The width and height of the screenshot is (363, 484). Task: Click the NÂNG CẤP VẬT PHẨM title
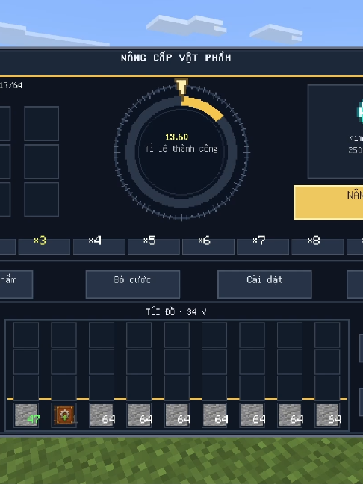(176, 58)
